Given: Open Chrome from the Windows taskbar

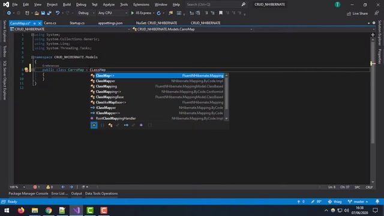Looking at the screenshot, I should click(x=49, y=211).
